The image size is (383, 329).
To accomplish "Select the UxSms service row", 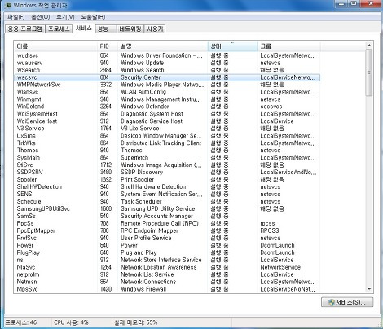I will tap(167, 136).
